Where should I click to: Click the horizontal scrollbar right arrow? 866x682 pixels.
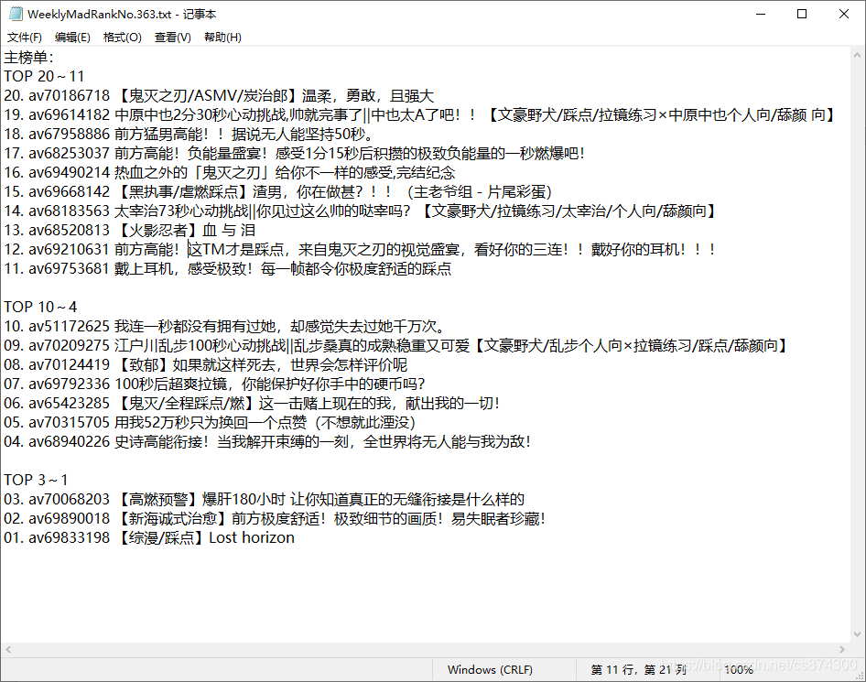pos(842,649)
